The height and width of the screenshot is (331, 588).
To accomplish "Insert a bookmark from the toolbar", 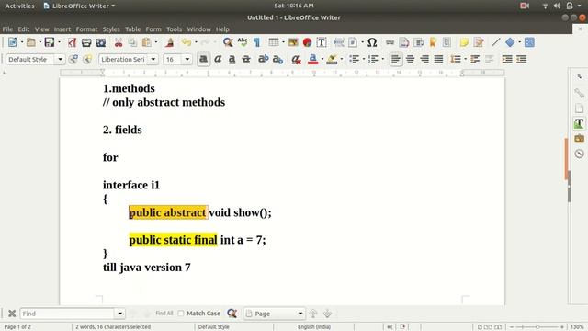I will click(433, 42).
